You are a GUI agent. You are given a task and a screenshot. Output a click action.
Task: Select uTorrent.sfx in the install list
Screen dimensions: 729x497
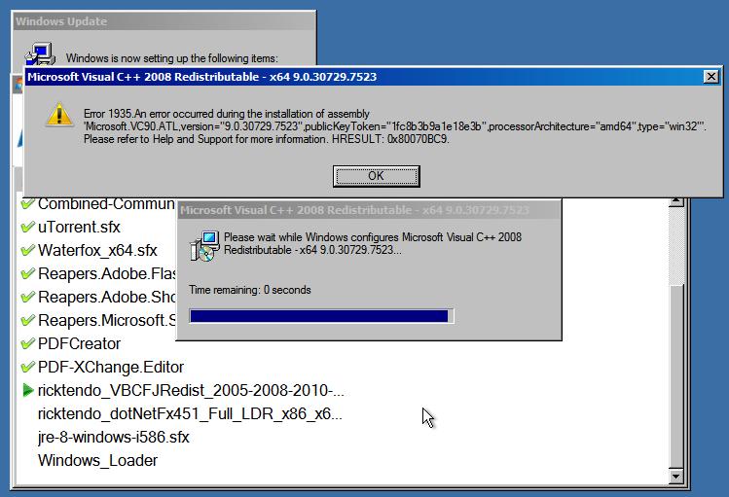pyautogui.click(x=79, y=228)
